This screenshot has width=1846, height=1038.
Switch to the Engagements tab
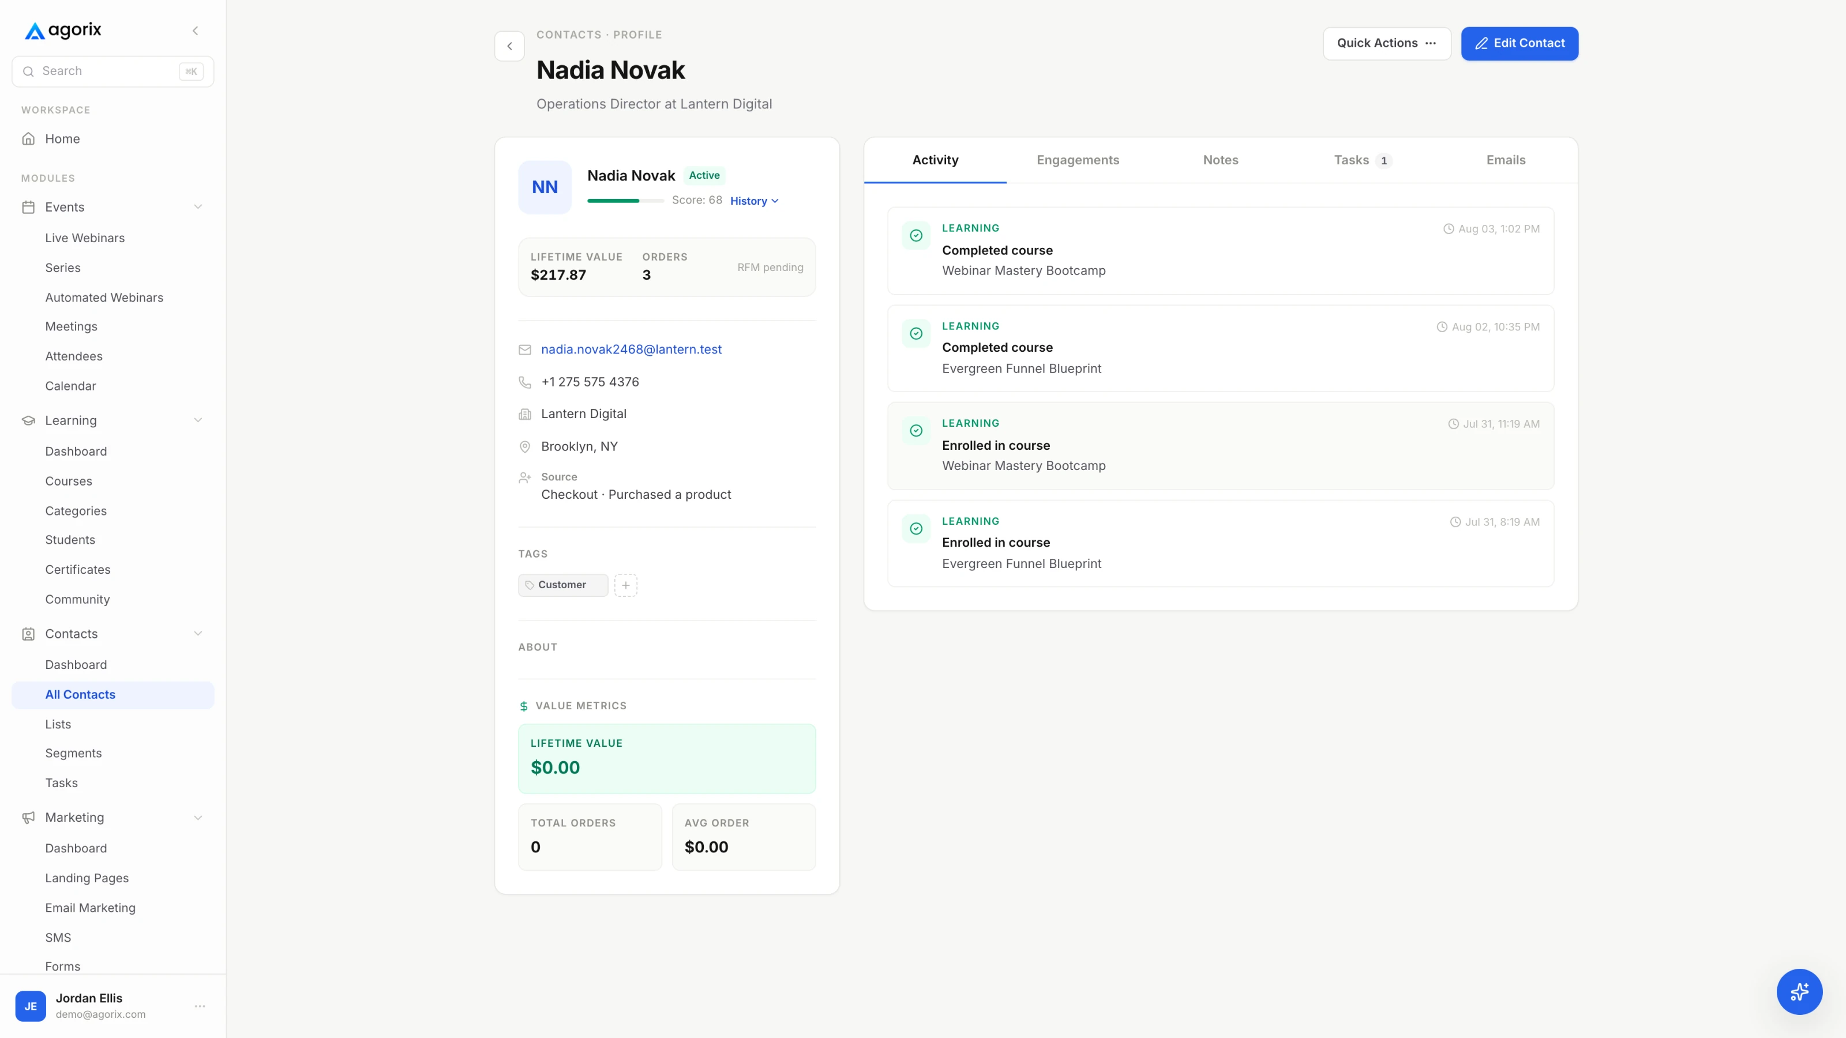tap(1078, 160)
